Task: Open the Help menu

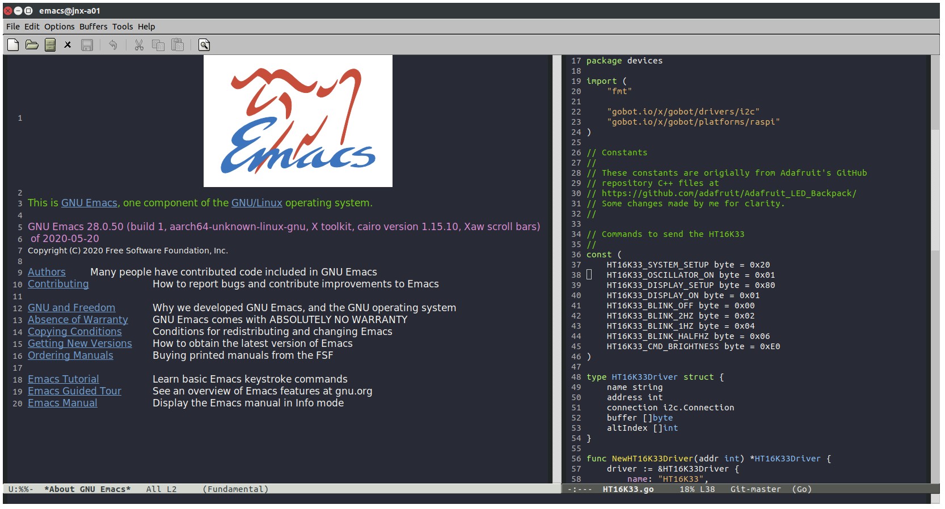Action: click(x=146, y=27)
